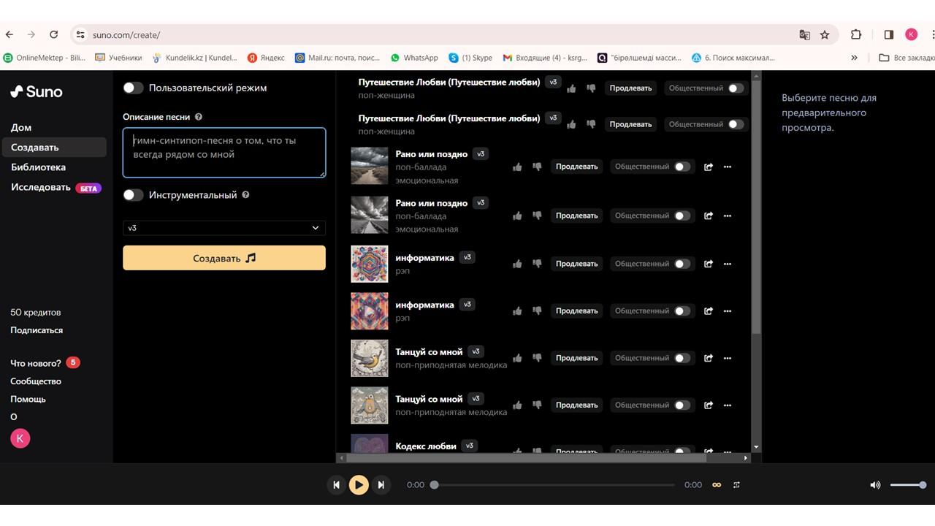Image resolution: width=935 pixels, height=526 pixels.
Task: Toggle Общественный for upper Танцуй со мной
Action: click(x=682, y=358)
